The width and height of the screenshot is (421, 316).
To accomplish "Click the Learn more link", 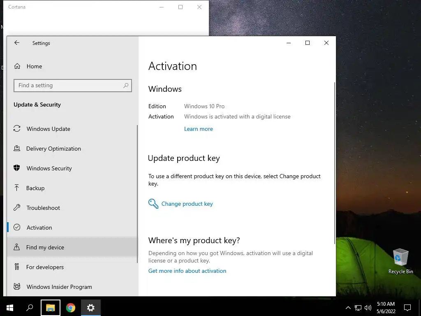I will tap(199, 129).
